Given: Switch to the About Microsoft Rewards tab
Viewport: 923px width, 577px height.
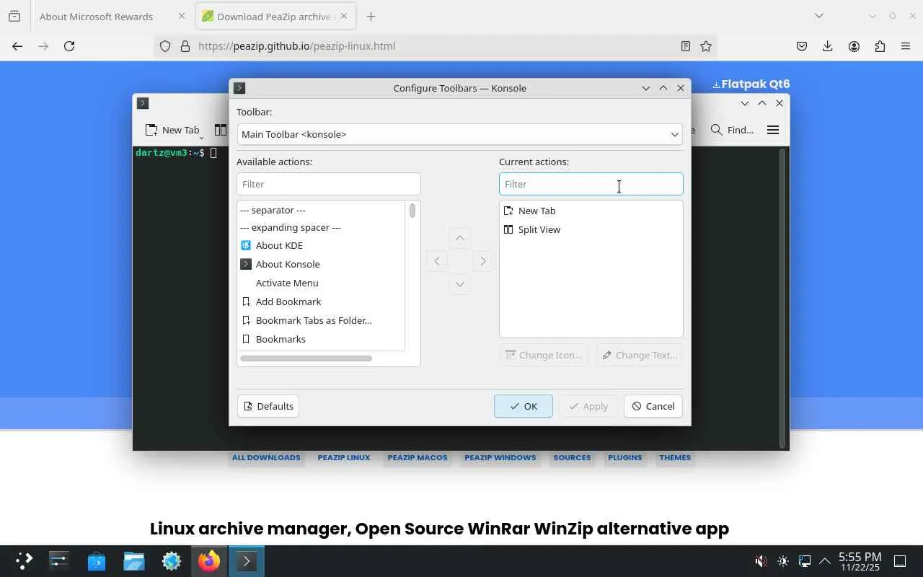Looking at the screenshot, I should click(96, 17).
